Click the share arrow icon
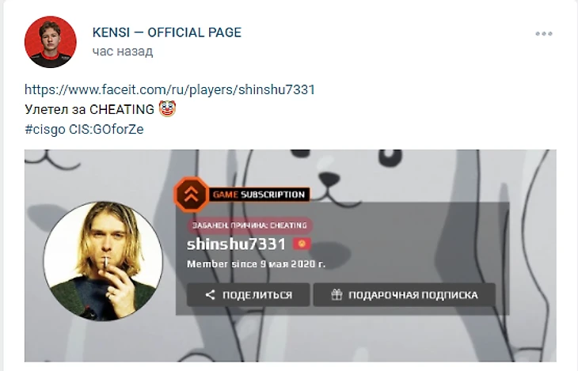 point(210,295)
